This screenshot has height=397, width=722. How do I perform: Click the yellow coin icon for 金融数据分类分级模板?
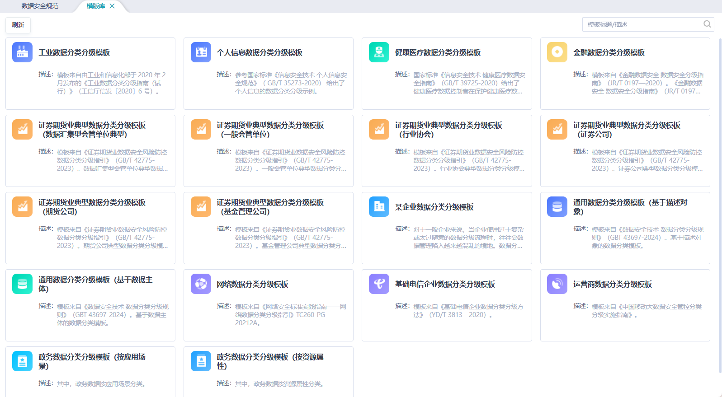pos(557,52)
